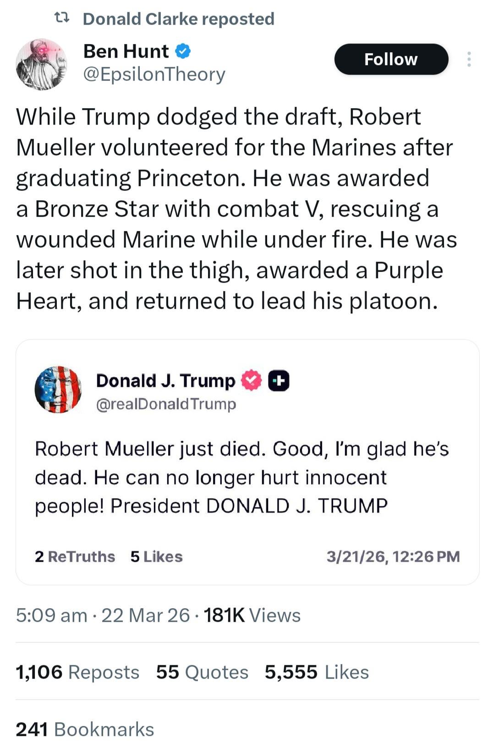View the 2 ReTruths count
This screenshot has height=752, width=488.
[x=75, y=556]
